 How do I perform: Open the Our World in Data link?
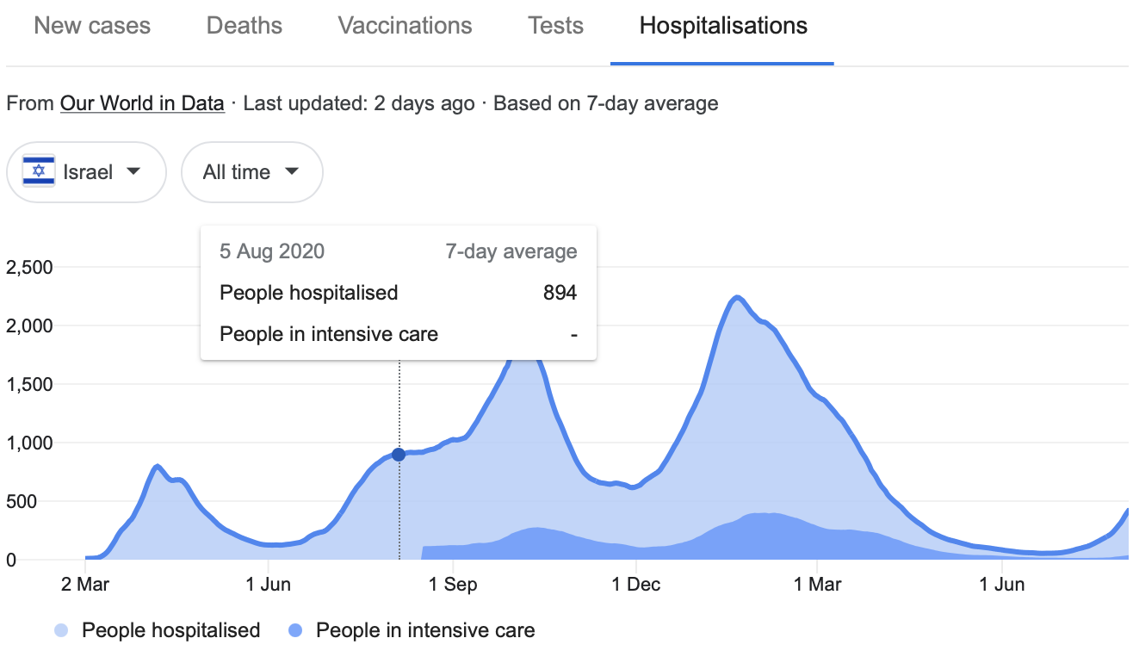pos(142,104)
